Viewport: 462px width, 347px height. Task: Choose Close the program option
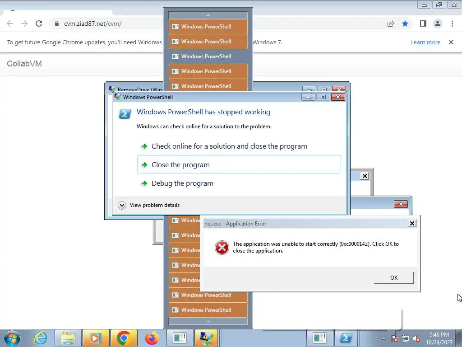tap(239, 164)
